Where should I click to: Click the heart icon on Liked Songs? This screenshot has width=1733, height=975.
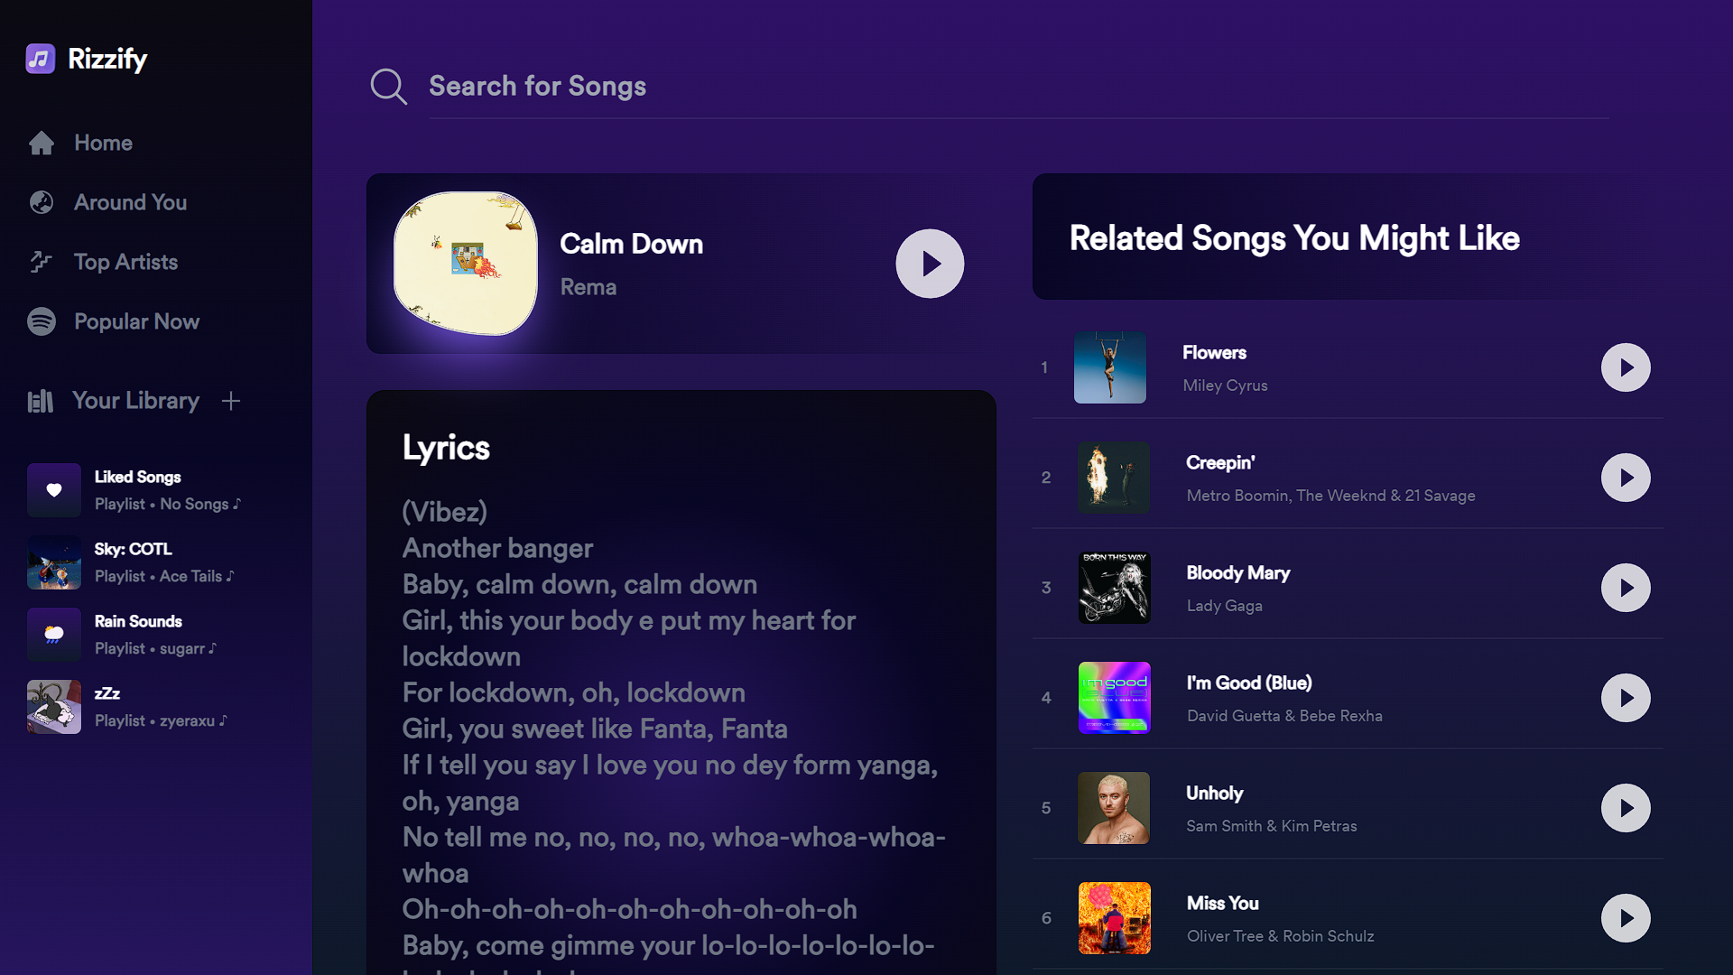[53, 490]
